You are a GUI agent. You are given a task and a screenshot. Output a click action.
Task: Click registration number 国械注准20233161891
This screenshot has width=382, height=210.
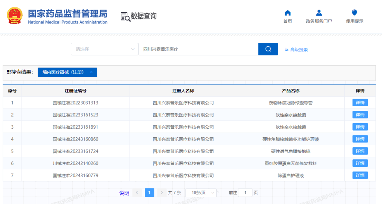[75, 127]
